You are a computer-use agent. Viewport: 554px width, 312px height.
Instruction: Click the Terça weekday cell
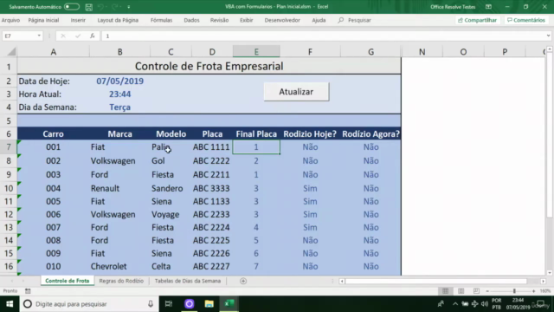(x=119, y=107)
